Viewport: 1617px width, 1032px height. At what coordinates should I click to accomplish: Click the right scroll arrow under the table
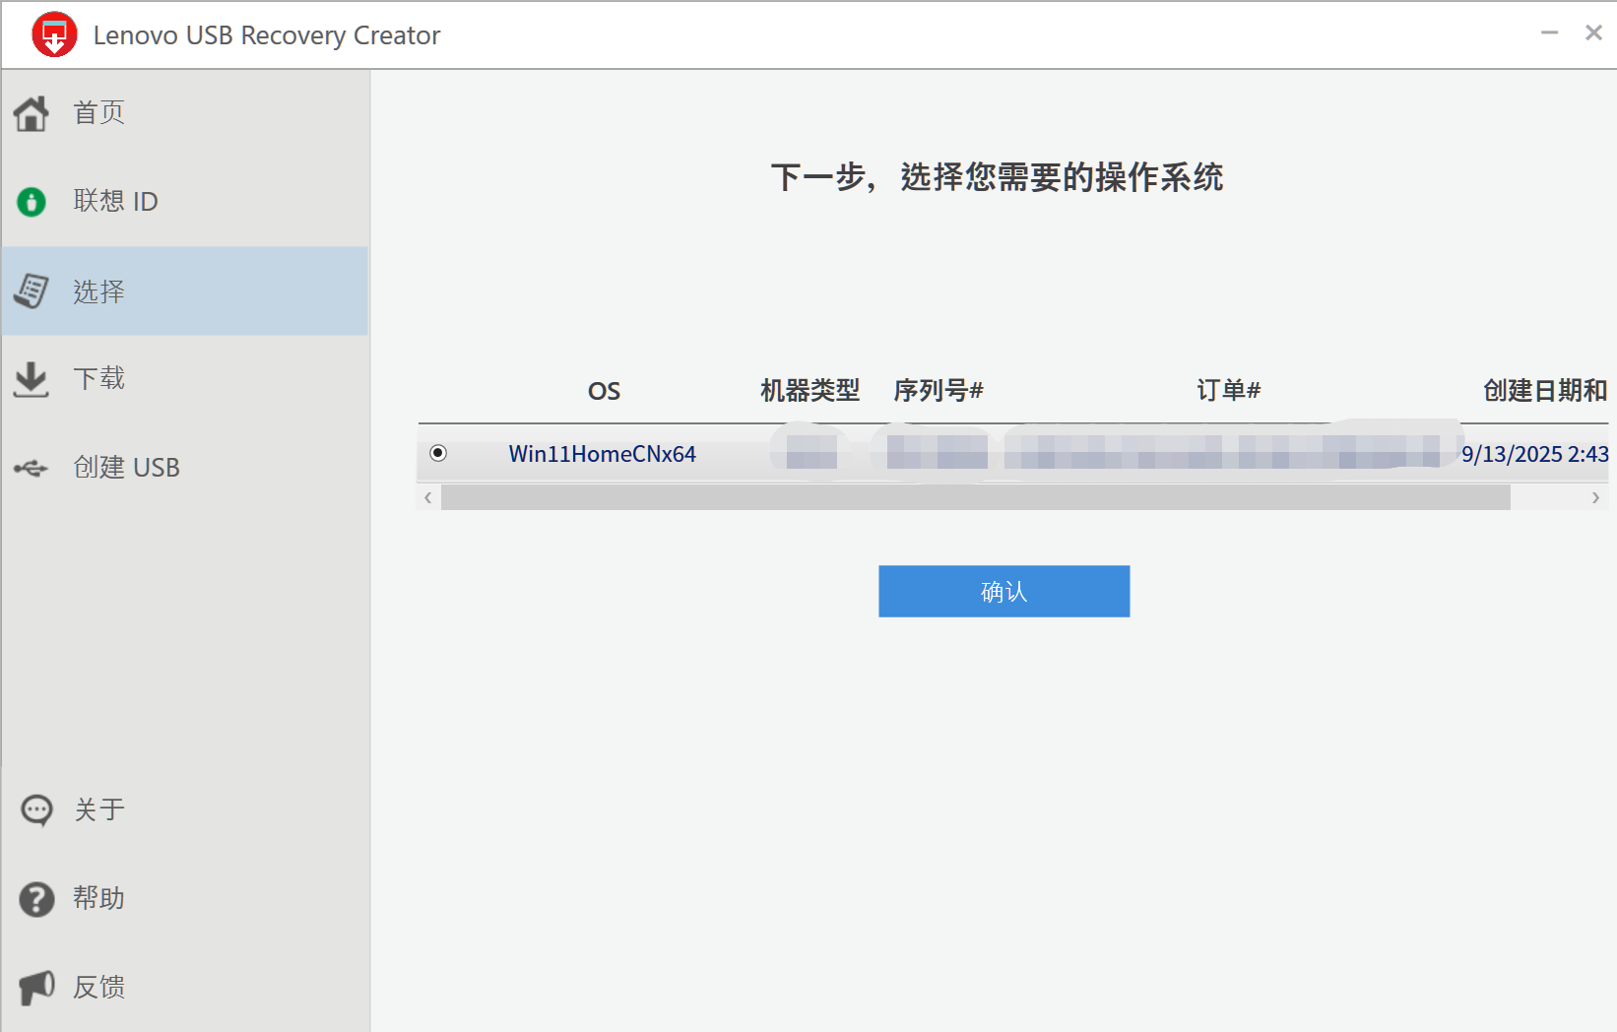(1595, 497)
